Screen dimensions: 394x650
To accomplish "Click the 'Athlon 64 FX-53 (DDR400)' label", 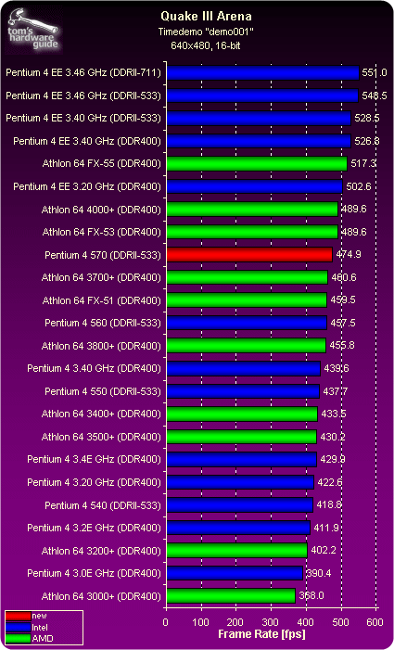I will click(x=101, y=232).
